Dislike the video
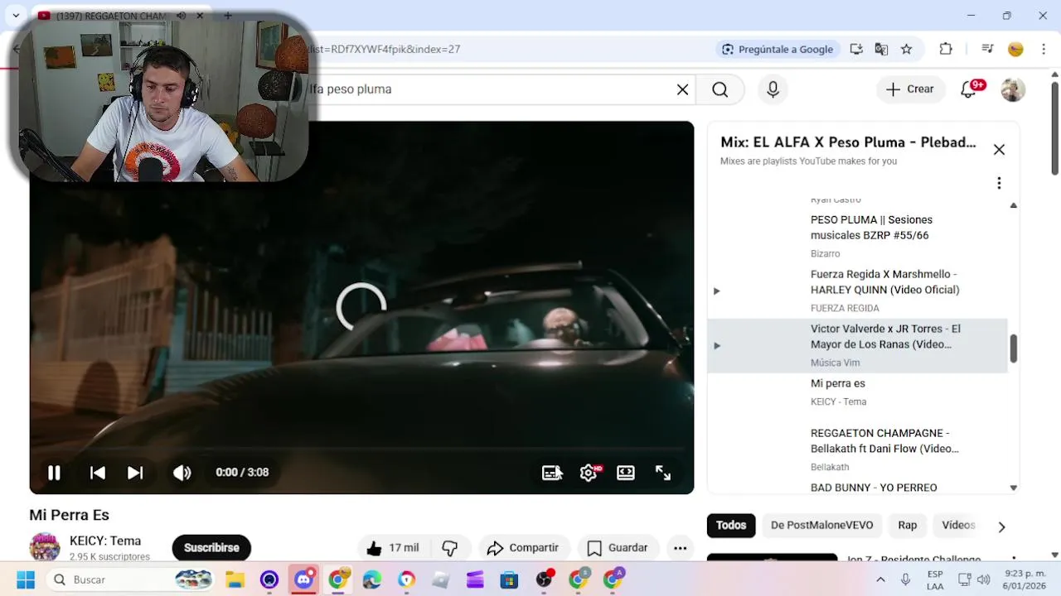Viewport: 1061px width, 596px height. pos(450,548)
